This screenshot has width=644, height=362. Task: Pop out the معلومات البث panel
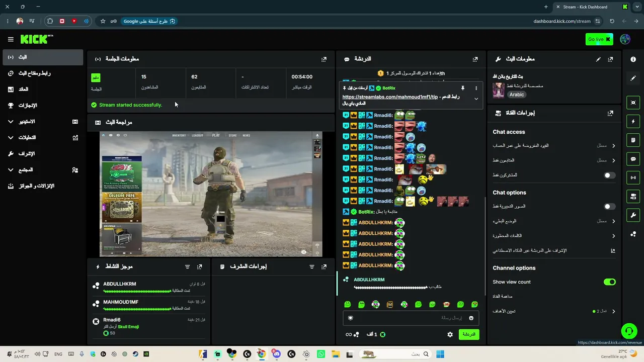click(x=610, y=59)
